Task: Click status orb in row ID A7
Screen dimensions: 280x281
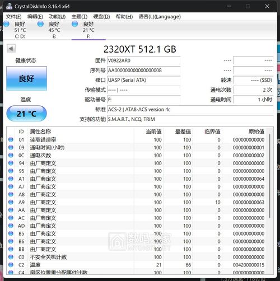Action: click(11, 186)
